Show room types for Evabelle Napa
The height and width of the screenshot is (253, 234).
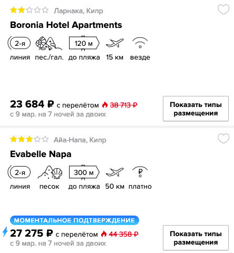pos(196,238)
